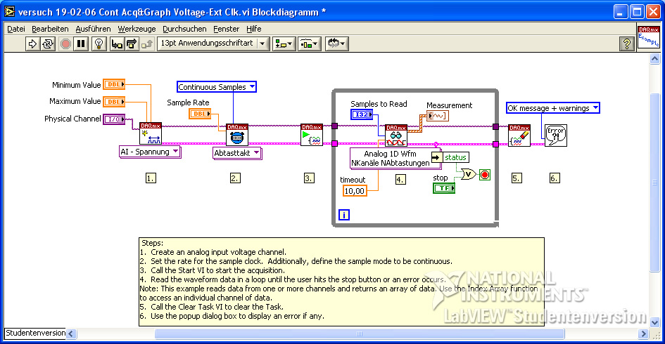Click the Step Out toolbar icon
This screenshot has height=344, width=665.
[147, 44]
